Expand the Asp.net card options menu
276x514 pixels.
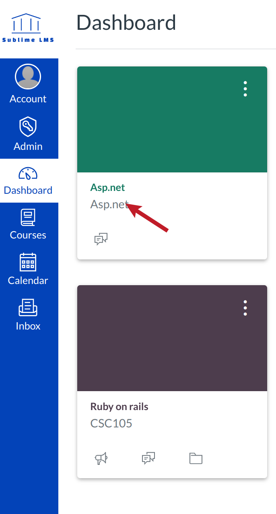(x=245, y=89)
